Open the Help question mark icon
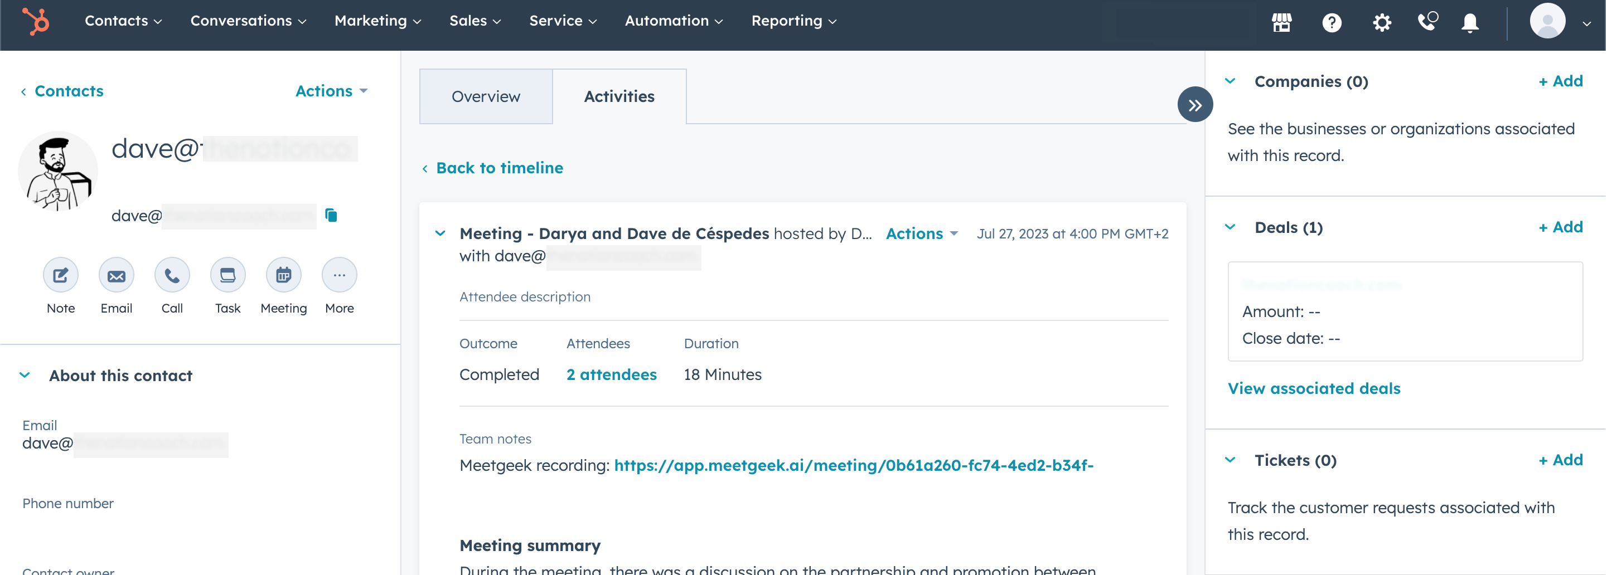Viewport: 1607px width, 575px height. (1331, 22)
